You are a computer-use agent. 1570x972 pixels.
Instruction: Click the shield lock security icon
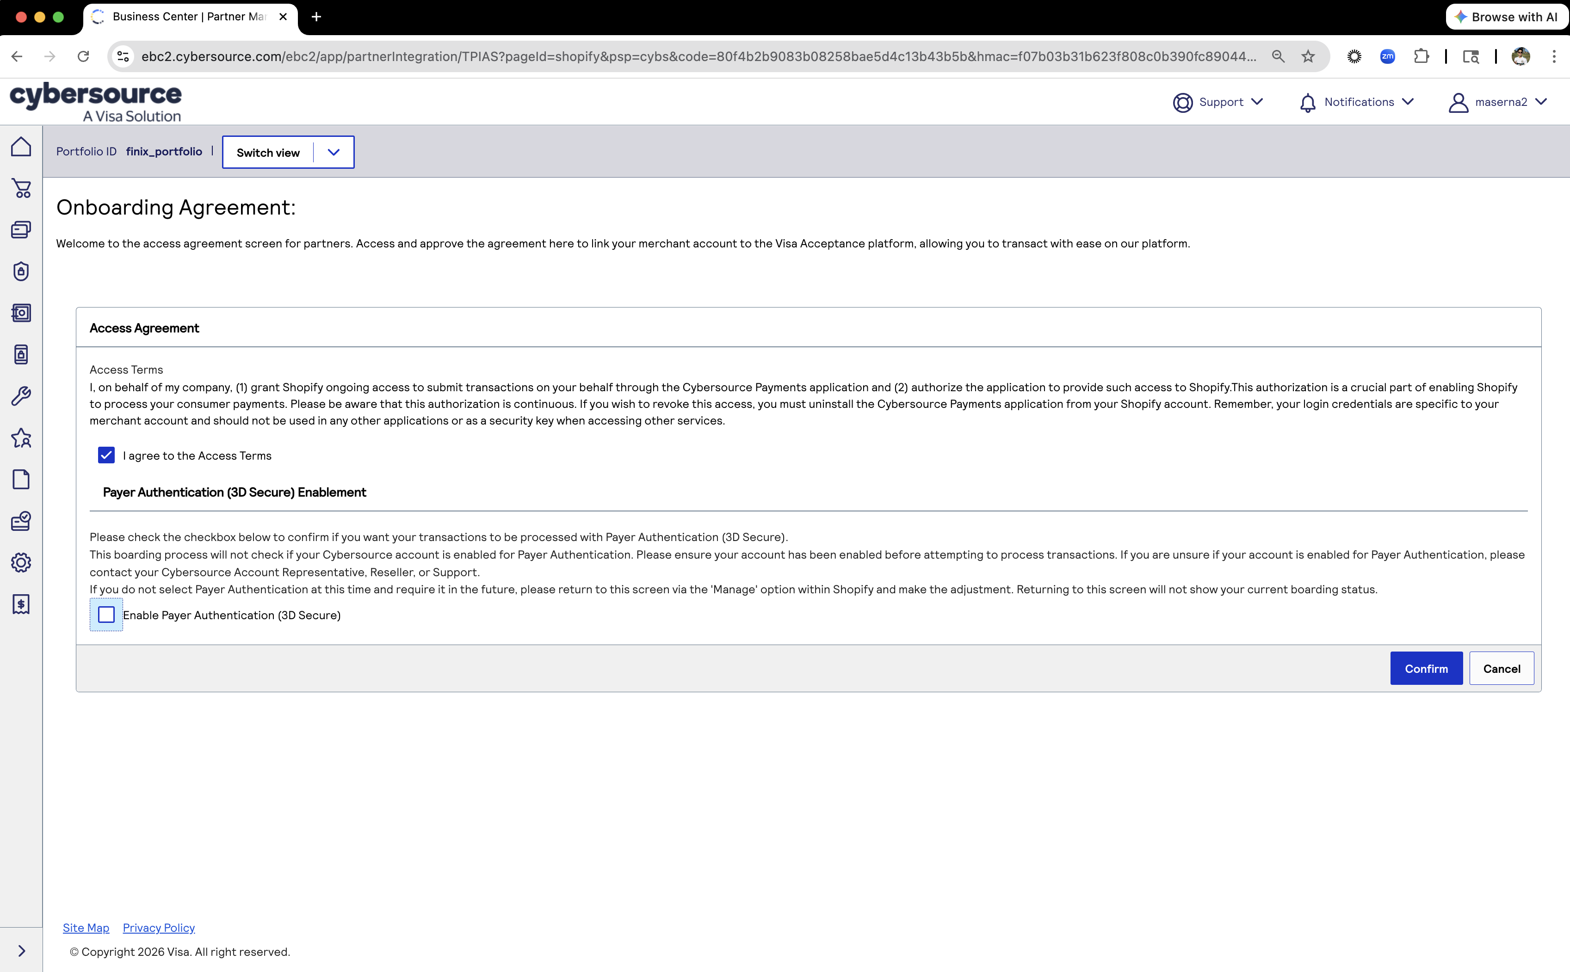point(21,271)
